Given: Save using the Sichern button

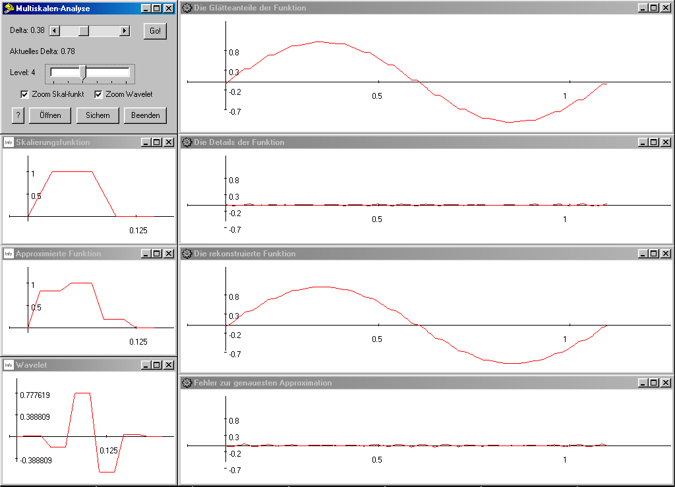Looking at the screenshot, I should [x=98, y=115].
